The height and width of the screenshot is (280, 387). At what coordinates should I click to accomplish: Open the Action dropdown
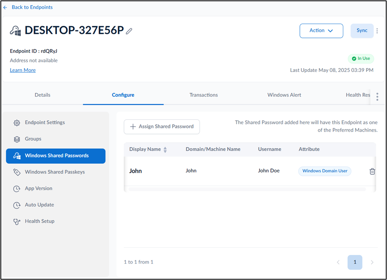pyautogui.click(x=321, y=31)
